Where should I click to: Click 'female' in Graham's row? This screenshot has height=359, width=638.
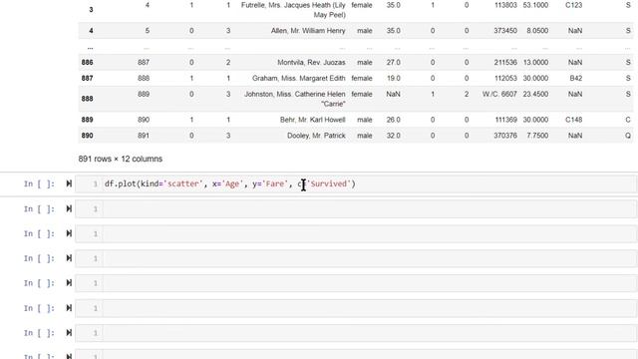click(362, 78)
